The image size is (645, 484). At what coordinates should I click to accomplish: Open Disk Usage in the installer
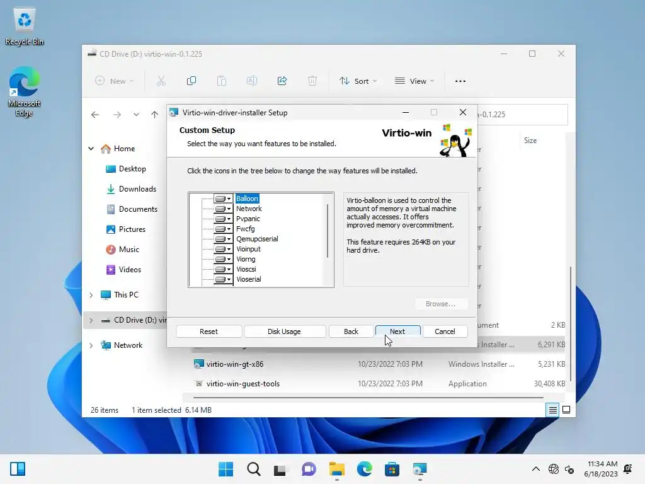(284, 331)
